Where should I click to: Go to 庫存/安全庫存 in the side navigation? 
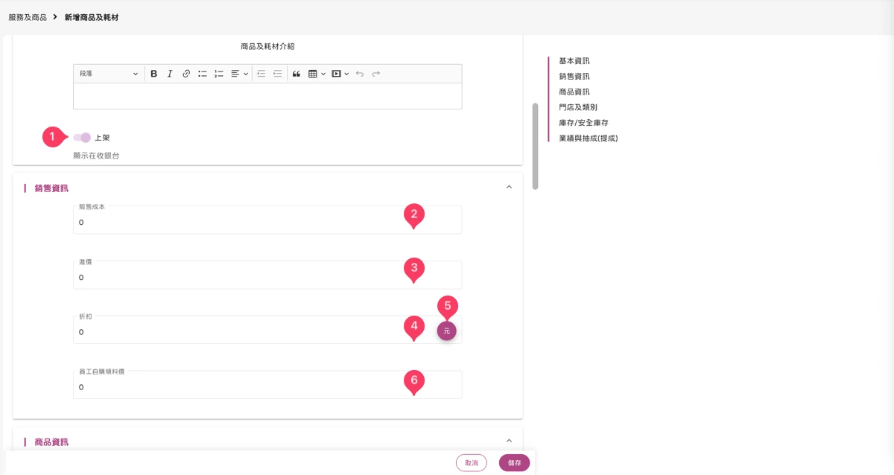[x=584, y=123]
